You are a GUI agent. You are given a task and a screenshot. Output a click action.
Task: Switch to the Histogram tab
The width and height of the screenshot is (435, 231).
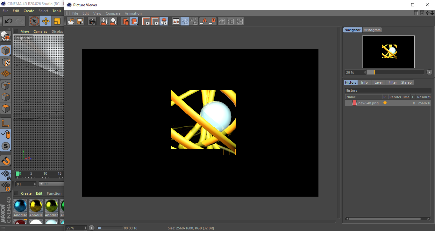coord(372,30)
